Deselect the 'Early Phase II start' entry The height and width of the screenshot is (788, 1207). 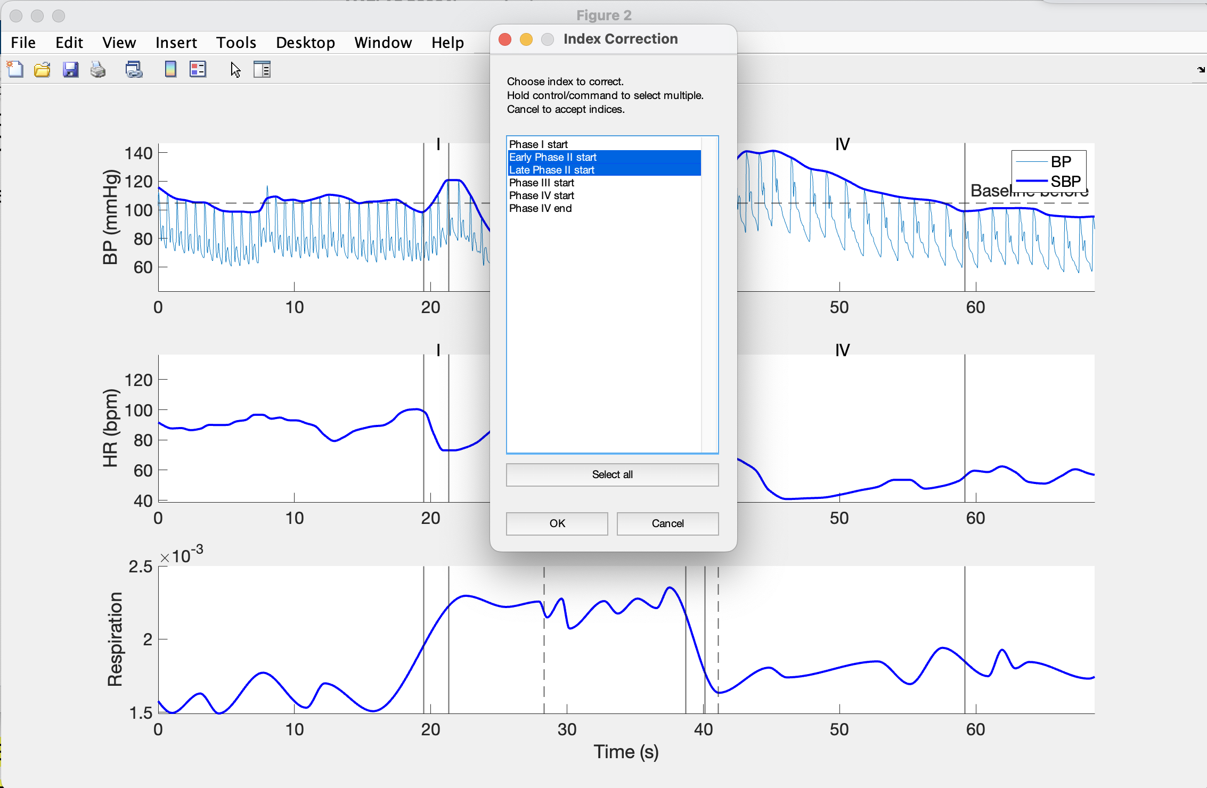(x=553, y=157)
